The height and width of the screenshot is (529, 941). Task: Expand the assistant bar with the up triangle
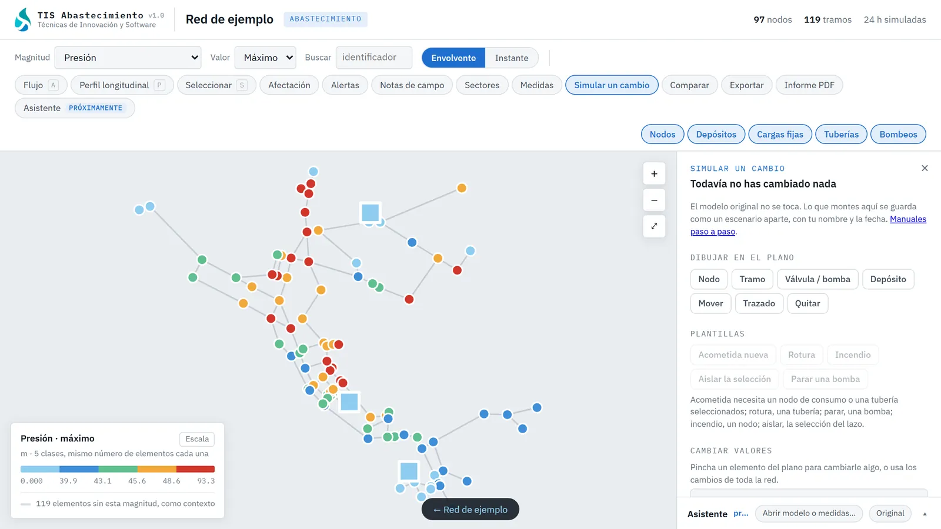925,514
